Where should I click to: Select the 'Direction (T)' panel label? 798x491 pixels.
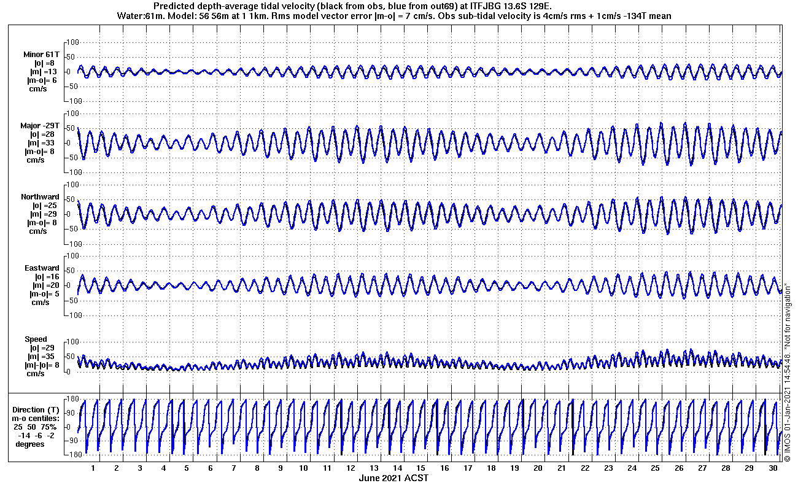click(x=37, y=409)
